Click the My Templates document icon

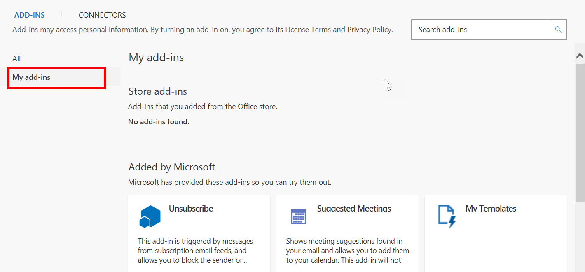click(x=447, y=216)
